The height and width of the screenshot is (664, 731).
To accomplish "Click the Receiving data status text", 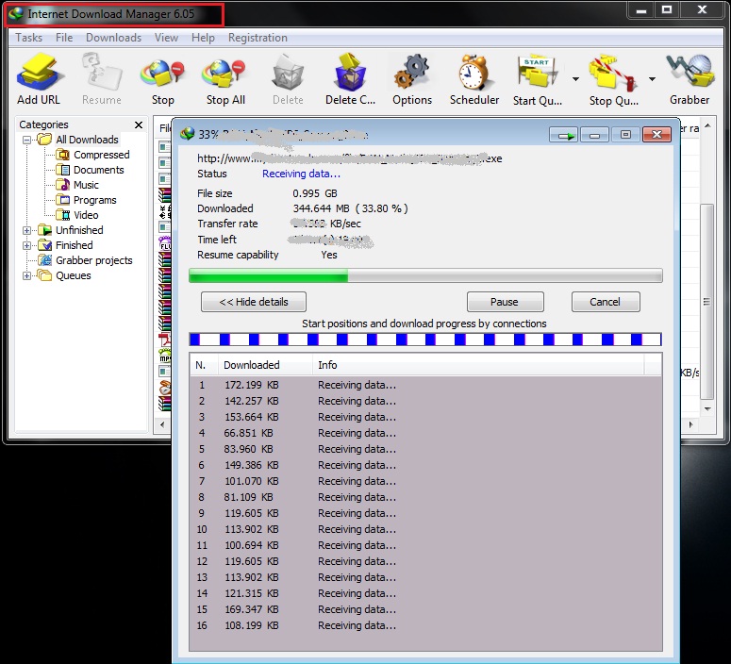I will click(x=301, y=174).
